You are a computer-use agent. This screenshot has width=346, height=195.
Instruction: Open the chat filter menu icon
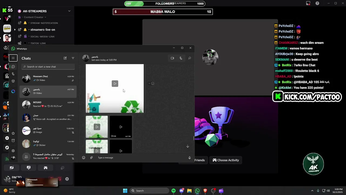73,58
